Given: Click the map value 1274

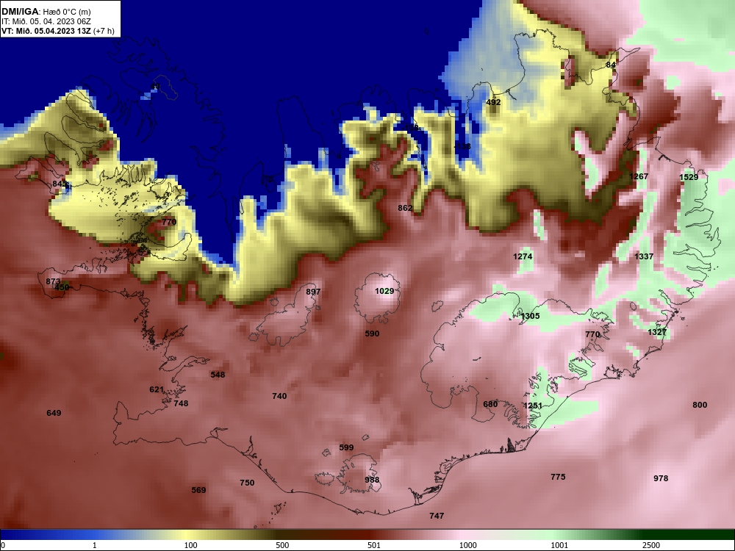Looking at the screenshot, I should tap(523, 256).
